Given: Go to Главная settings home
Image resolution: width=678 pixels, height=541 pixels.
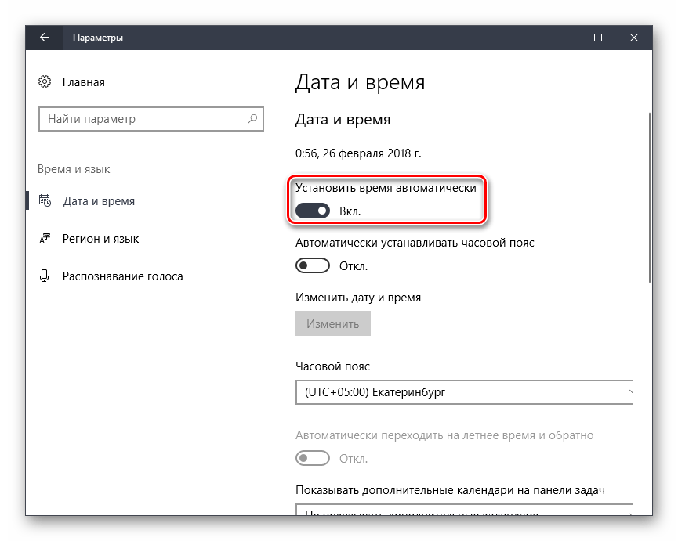Looking at the screenshot, I should [x=84, y=82].
